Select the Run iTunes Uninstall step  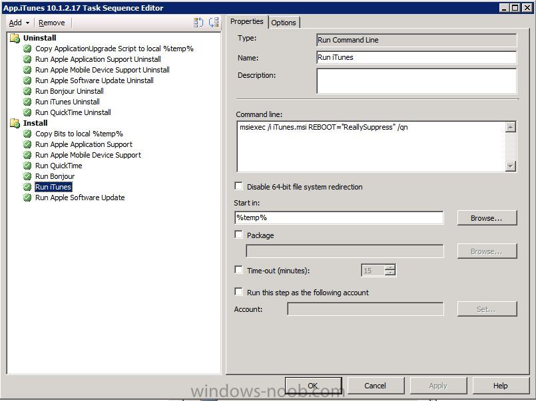click(x=67, y=102)
